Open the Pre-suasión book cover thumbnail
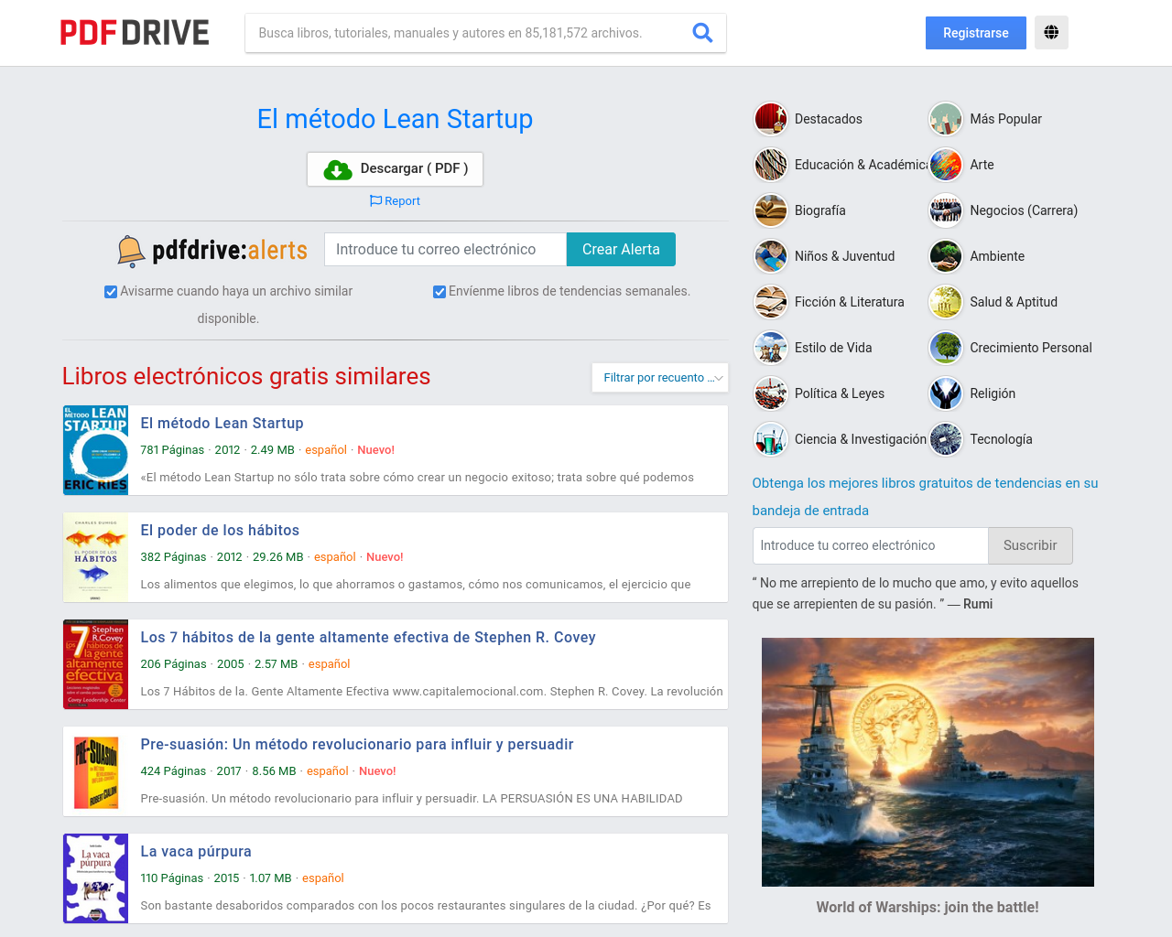Viewport: 1172px width, 937px height. click(x=95, y=771)
